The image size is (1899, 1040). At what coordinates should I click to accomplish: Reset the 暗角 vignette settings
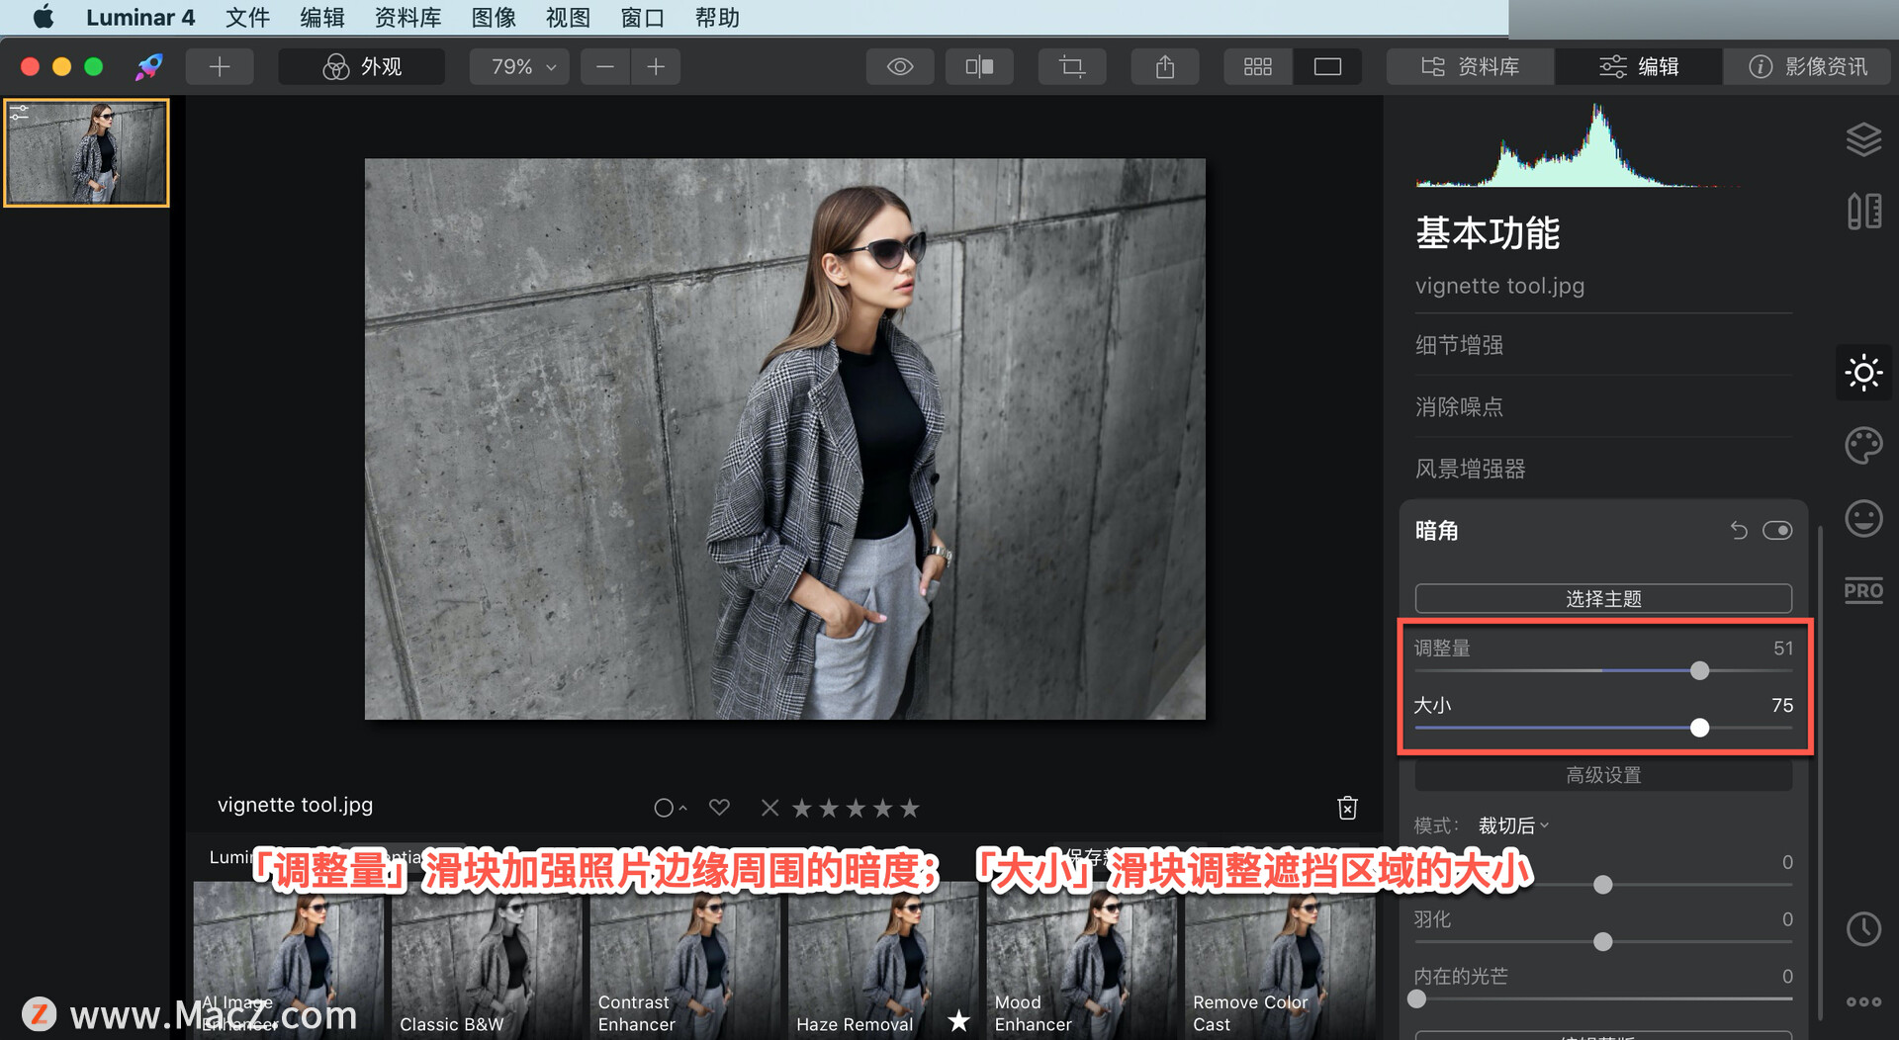pos(1739,531)
